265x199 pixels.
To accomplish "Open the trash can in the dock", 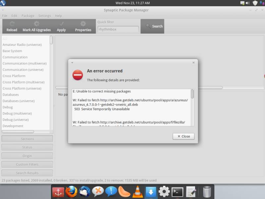I will pos(207,192).
